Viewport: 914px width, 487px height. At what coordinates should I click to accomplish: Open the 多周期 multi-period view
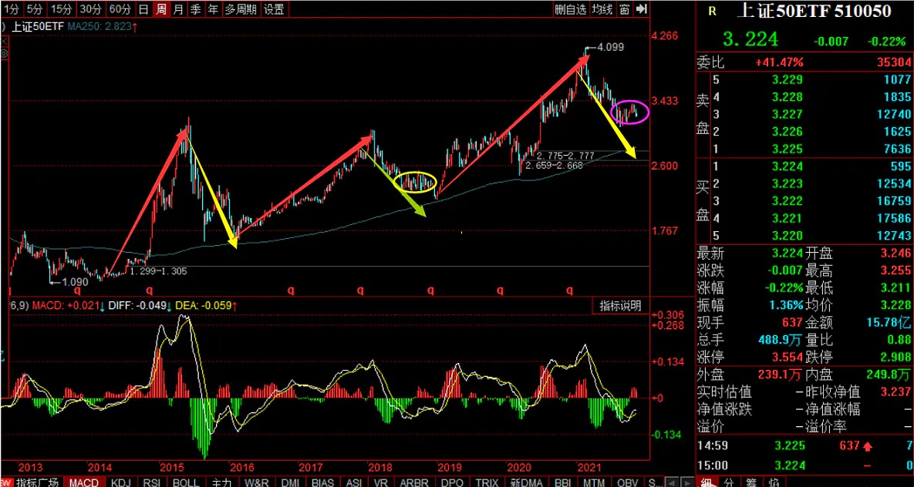pyautogui.click(x=241, y=8)
